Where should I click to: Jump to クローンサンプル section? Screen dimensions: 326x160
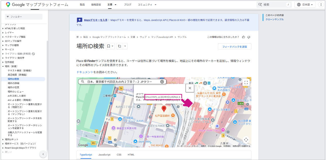click(274, 19)
